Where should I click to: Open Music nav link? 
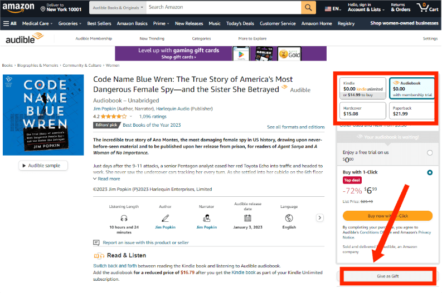point(215,23)
